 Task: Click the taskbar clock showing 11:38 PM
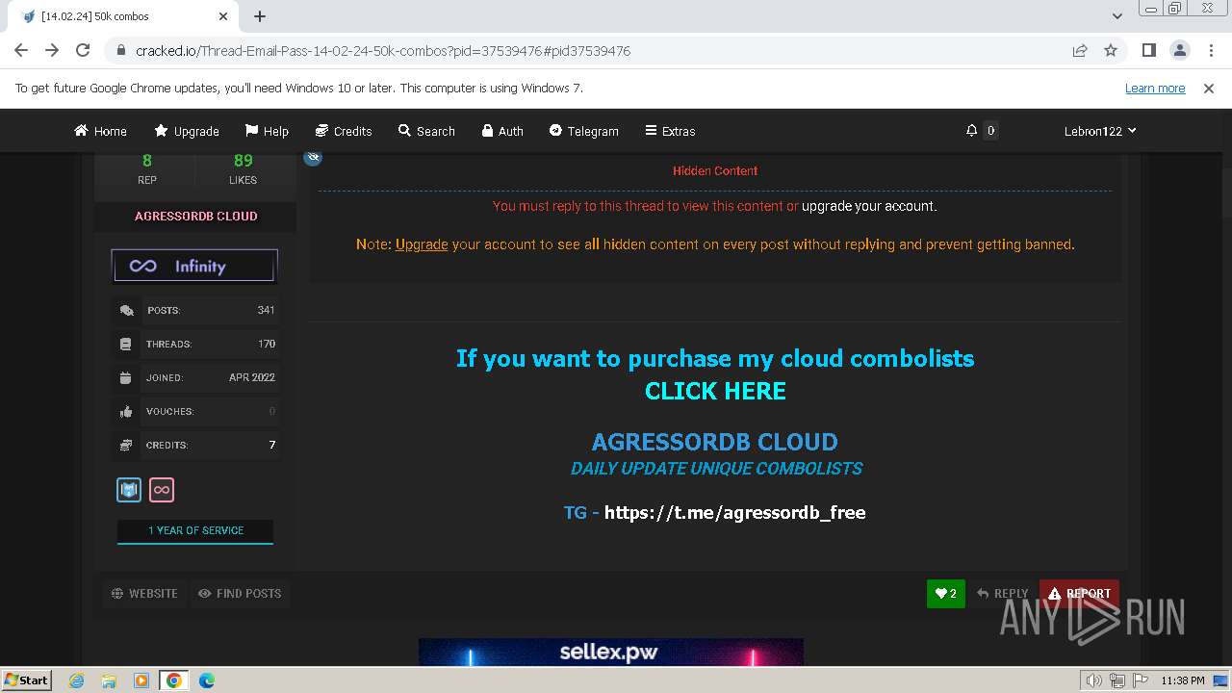tap(1182, 680)
